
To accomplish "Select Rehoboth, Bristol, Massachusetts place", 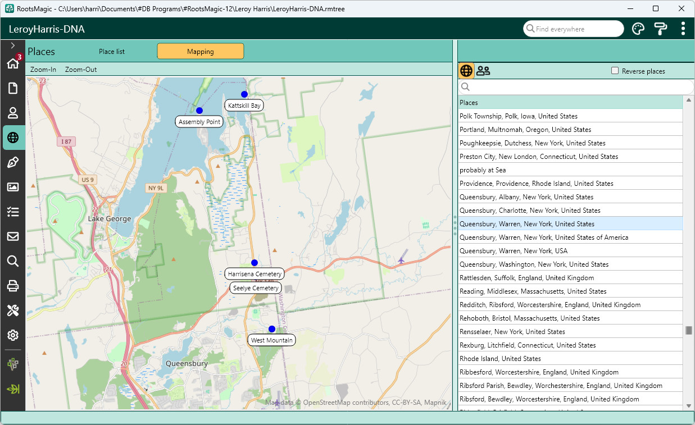I will pos(570,318).
